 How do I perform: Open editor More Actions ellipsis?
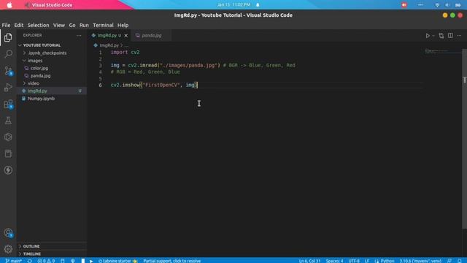459,36
